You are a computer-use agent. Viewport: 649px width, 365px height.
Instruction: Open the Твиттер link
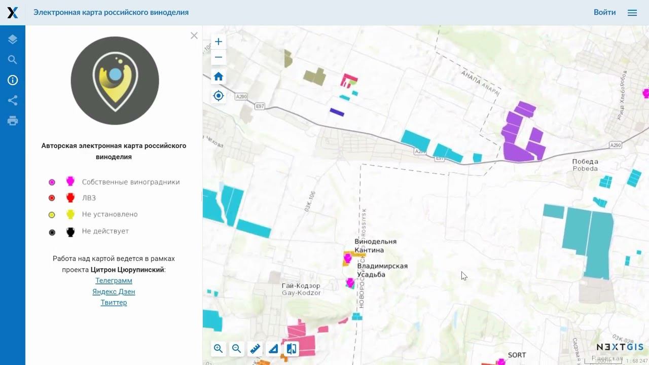click(114, 303)
